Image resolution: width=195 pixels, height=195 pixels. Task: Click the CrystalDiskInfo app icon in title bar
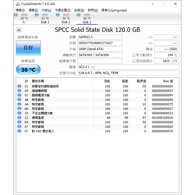point(18,4)
